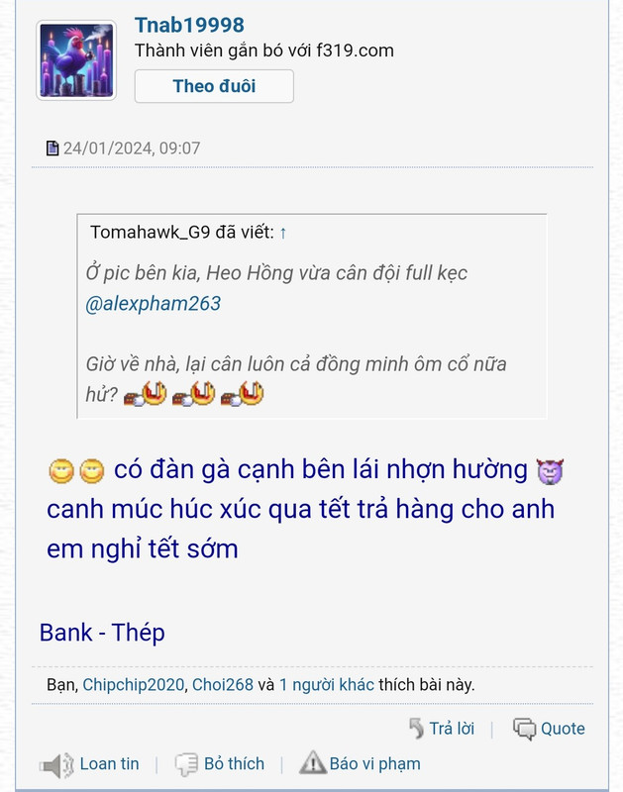Open the @alexpham263 mention

pos(154,304)
